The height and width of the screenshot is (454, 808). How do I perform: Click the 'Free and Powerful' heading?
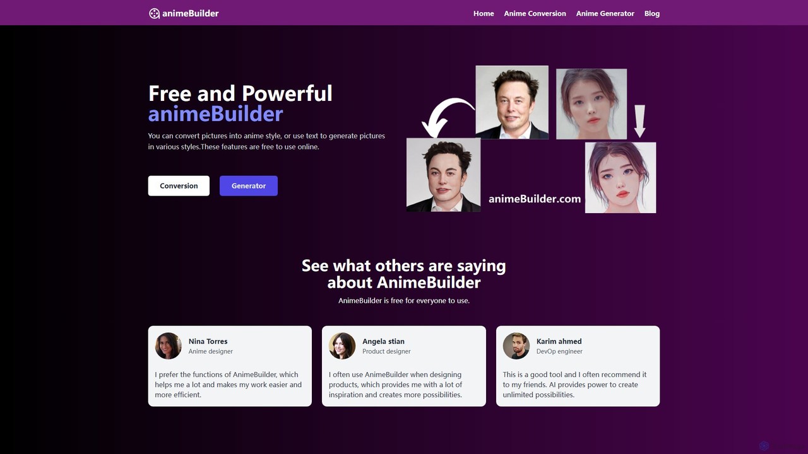240,93
